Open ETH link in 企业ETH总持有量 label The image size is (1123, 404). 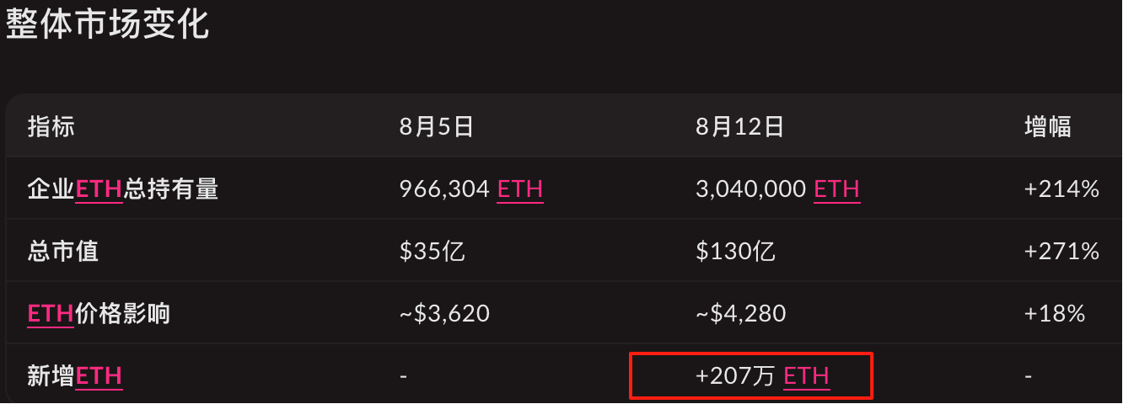(x=99, y=189)
